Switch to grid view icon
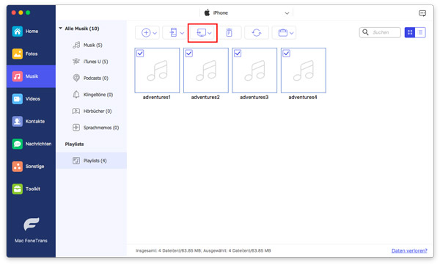This screenshot has height=265, width=440. coord(410,32)
